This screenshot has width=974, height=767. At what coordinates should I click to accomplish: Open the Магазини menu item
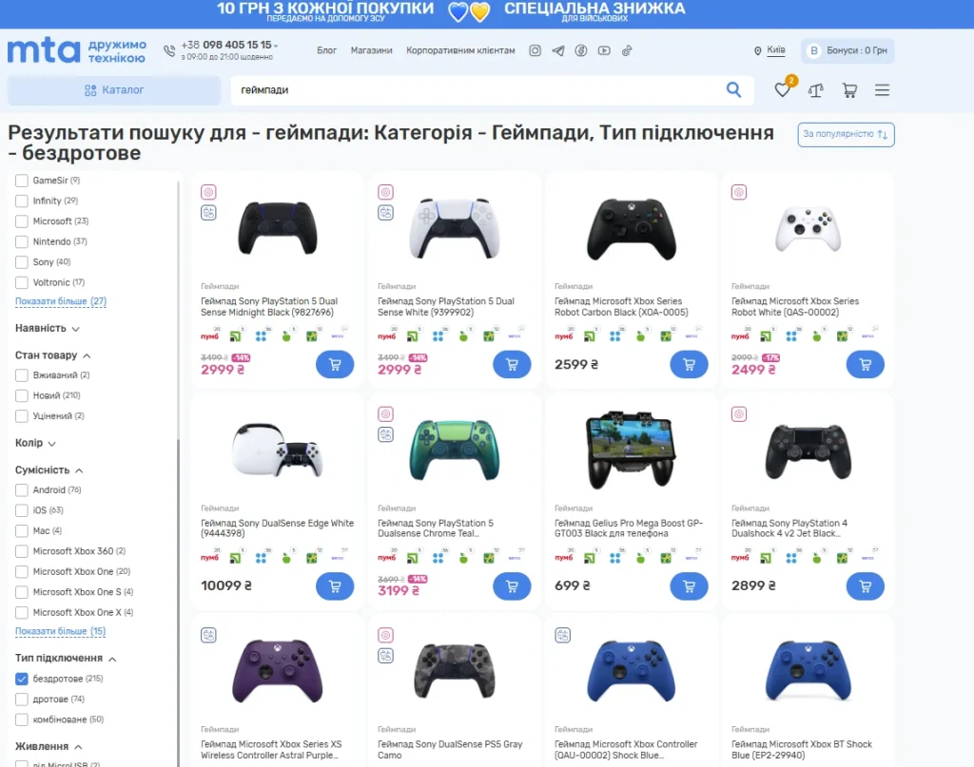pyautogui.click(x=372, y=51)
